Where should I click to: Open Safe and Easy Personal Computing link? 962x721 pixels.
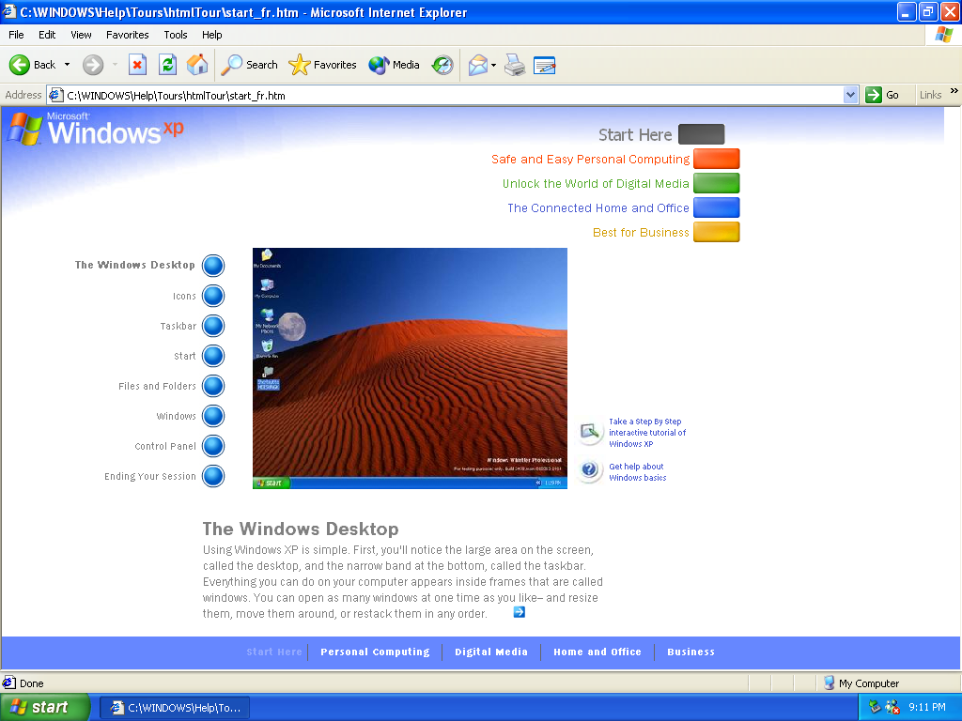pos(590,160)
